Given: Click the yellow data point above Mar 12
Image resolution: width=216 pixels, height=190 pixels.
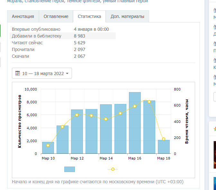Looking at the screenshot, I should point(77,115).
